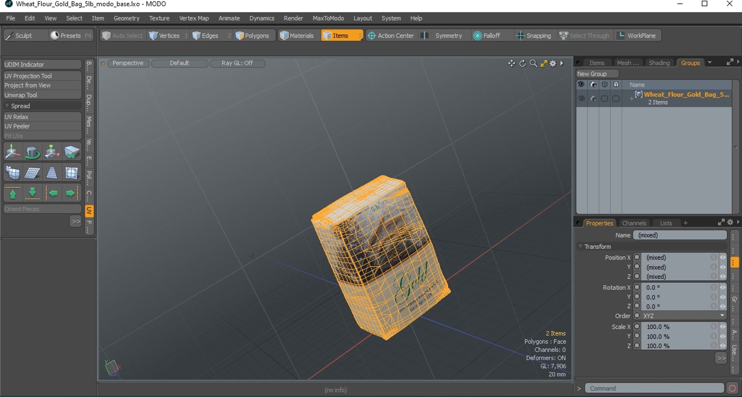Image resolution: width=742 pixels, height=397 pixels.
Task: Expand the Wheat_Flour_Gold_Bag group tree
Action: pos(631,98)
